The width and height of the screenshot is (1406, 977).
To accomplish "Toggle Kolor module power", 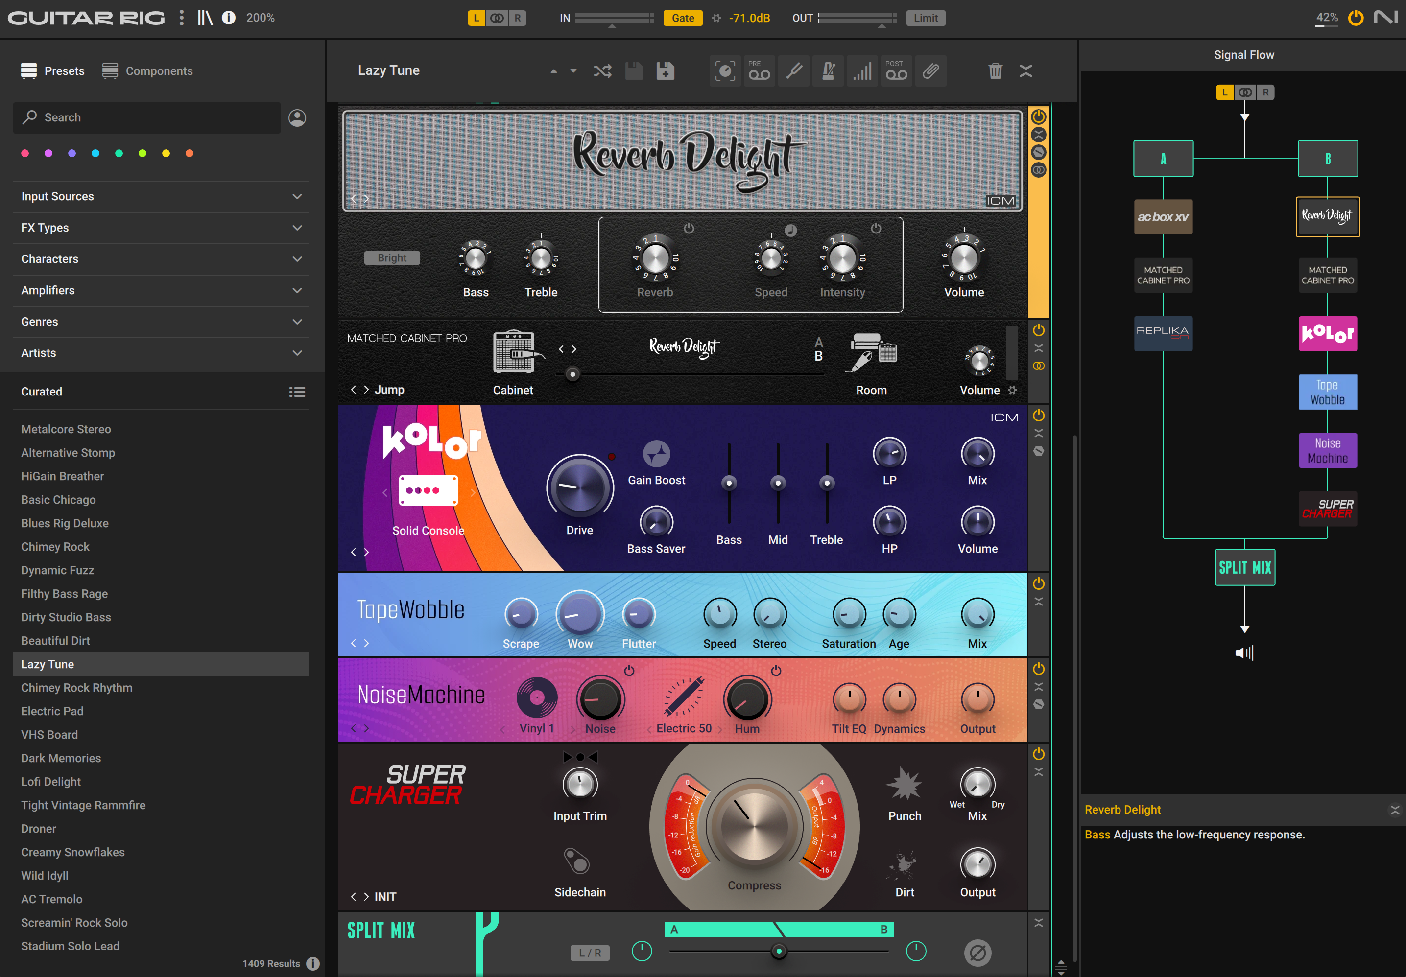I will tap(1039, 415).
